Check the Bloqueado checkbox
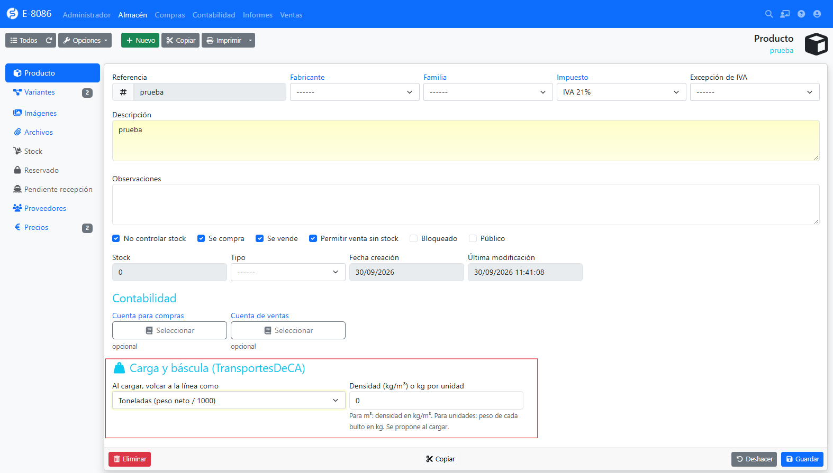The image size is (833, 473). (414, 238)
